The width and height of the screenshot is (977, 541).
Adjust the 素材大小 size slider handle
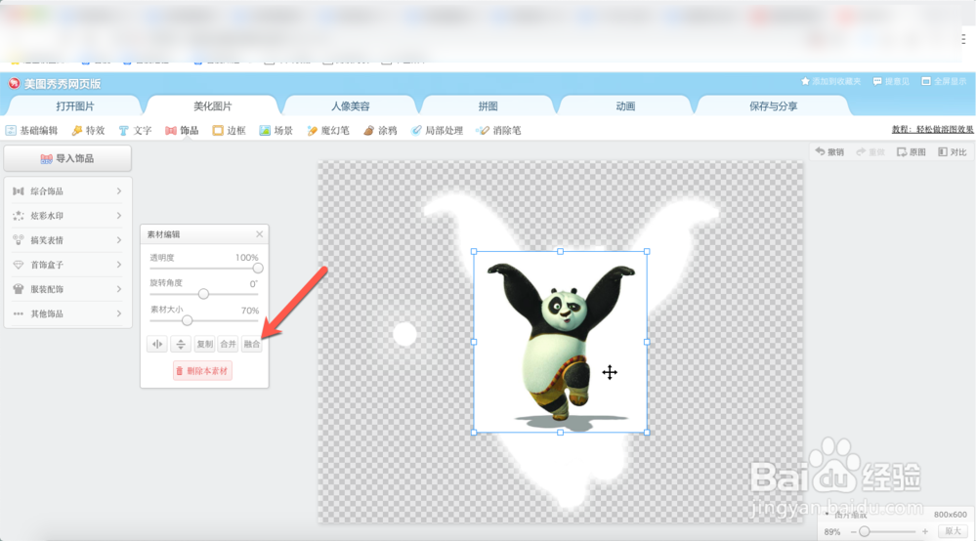tap(187, 320)
